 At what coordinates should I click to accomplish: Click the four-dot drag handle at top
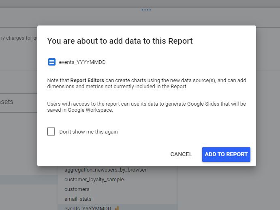tap(146, 10)
